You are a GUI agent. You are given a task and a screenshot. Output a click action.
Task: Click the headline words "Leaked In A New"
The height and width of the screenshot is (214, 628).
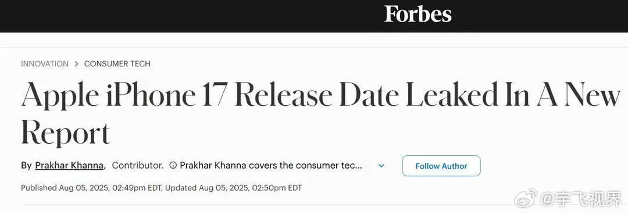[x=513, y=93]
